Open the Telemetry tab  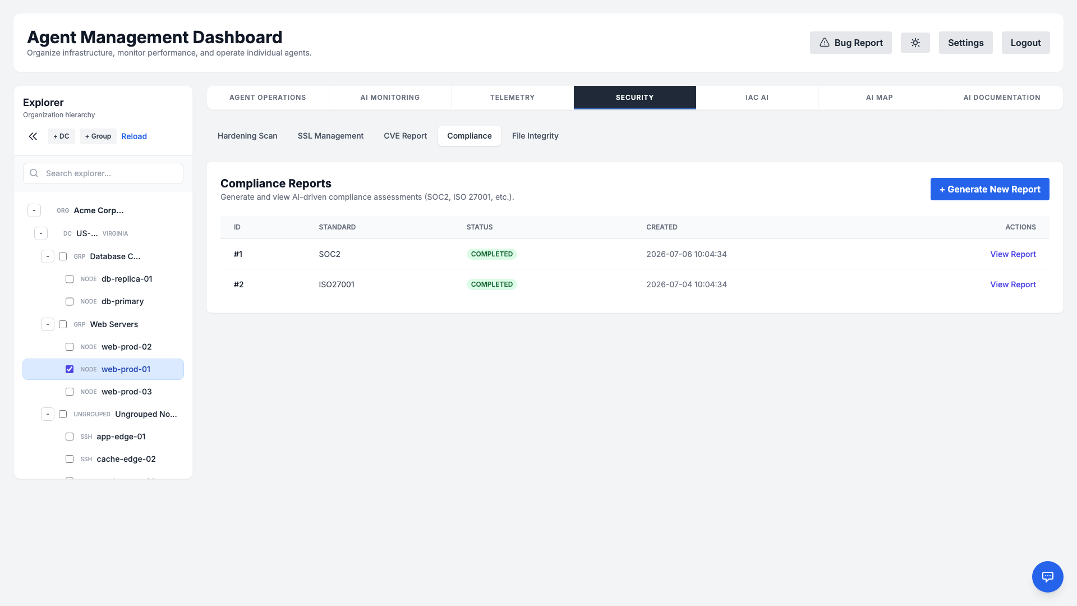(512, 98)
